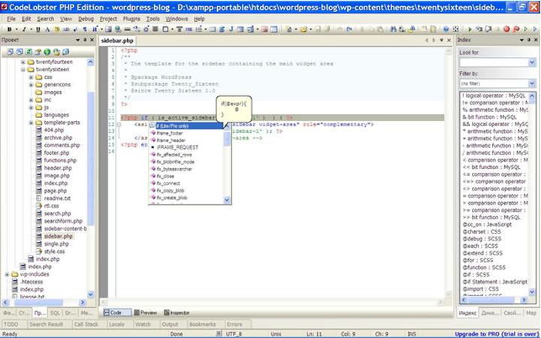Choose frame_footer in autocomplete list
The width and height of the screenshot is (541, 338).
(x=170, y=133)
